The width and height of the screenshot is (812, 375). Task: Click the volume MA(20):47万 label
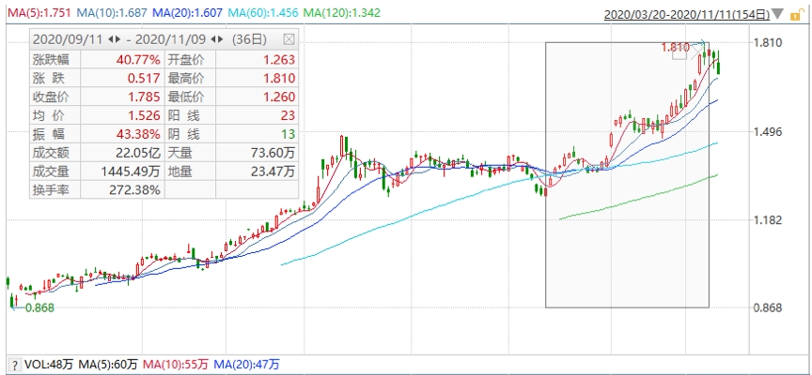coord(246,364)
